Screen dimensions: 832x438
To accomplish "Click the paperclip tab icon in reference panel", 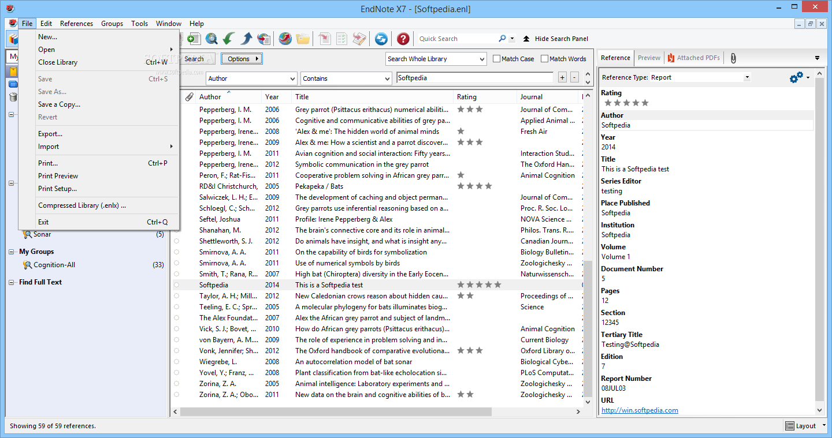I will click(x=733, y=58).
